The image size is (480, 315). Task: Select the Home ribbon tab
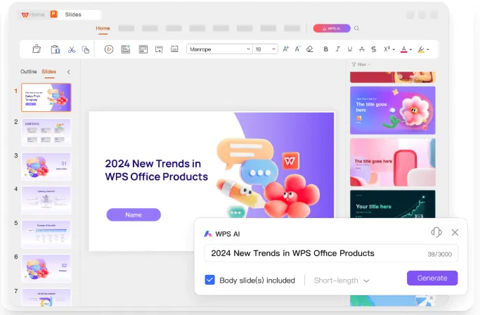(x=103, y=28)
